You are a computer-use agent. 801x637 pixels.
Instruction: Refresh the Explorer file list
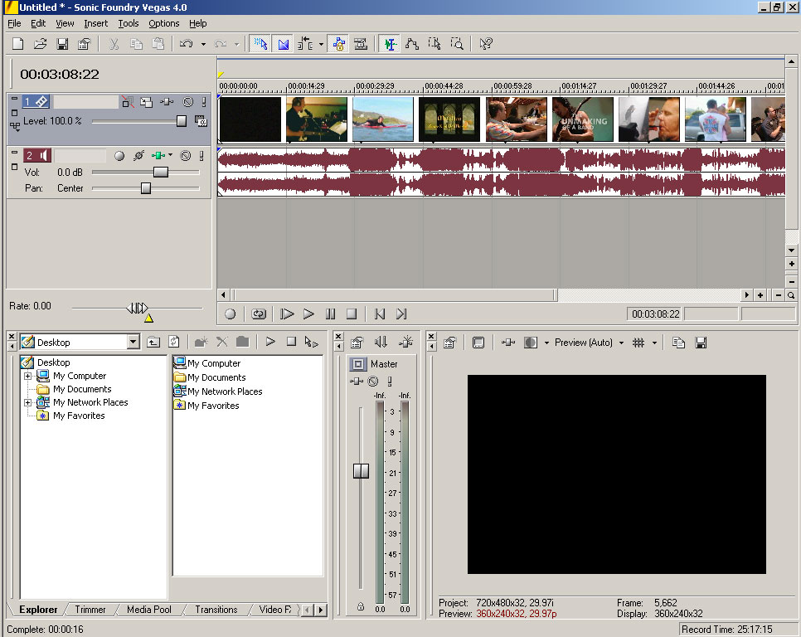[x=174, y=342]
